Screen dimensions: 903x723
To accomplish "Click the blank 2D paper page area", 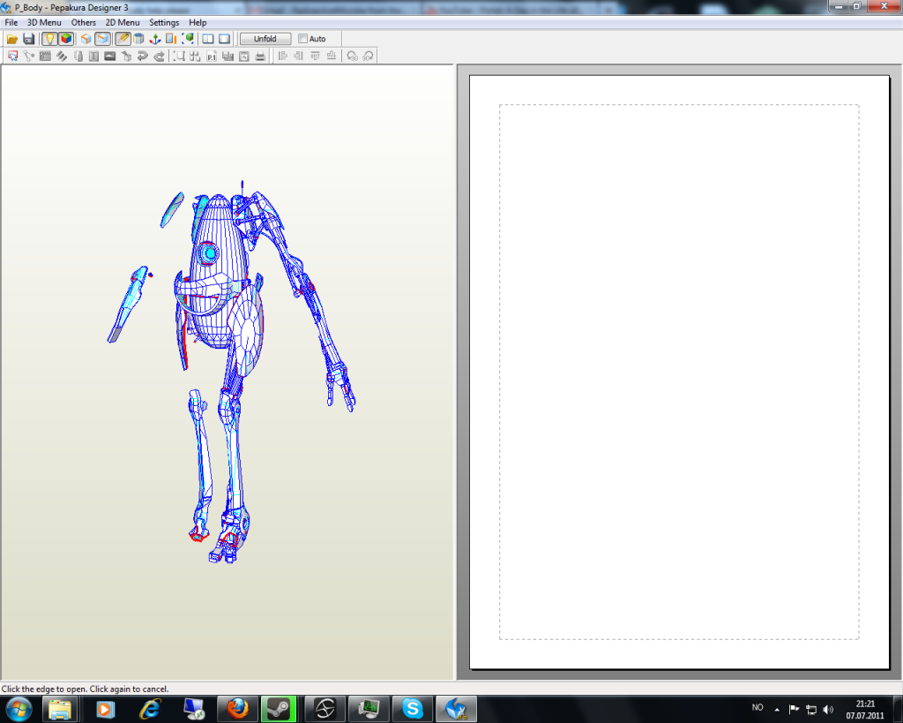I will point(679,371).
